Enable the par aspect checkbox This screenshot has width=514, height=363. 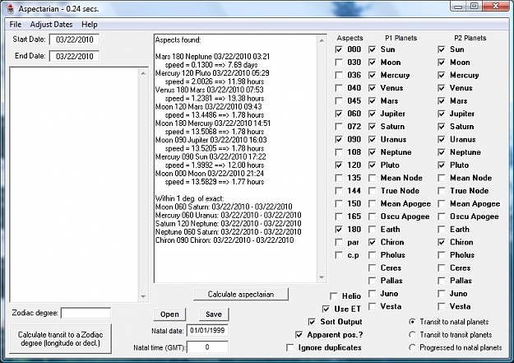[x=339, y=243]
